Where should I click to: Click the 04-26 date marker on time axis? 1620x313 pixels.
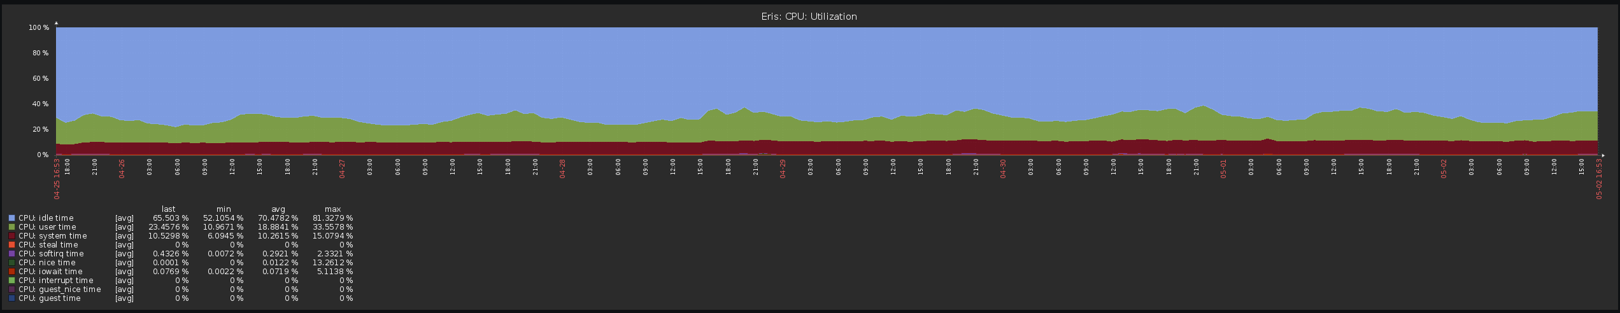click(122, 169)
